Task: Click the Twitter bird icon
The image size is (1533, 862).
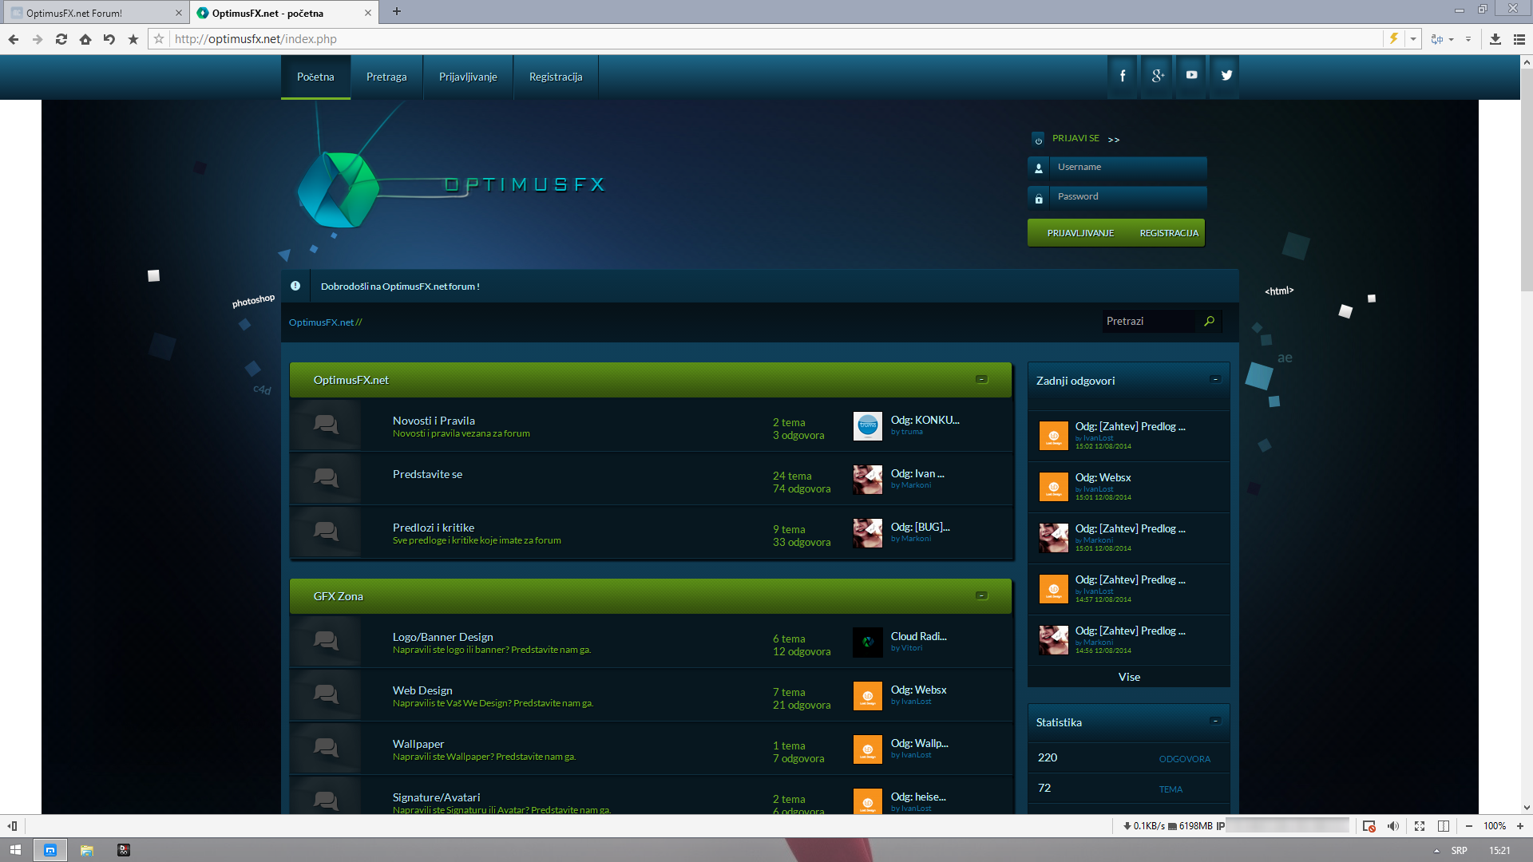Action: (x=1226, y=76)
